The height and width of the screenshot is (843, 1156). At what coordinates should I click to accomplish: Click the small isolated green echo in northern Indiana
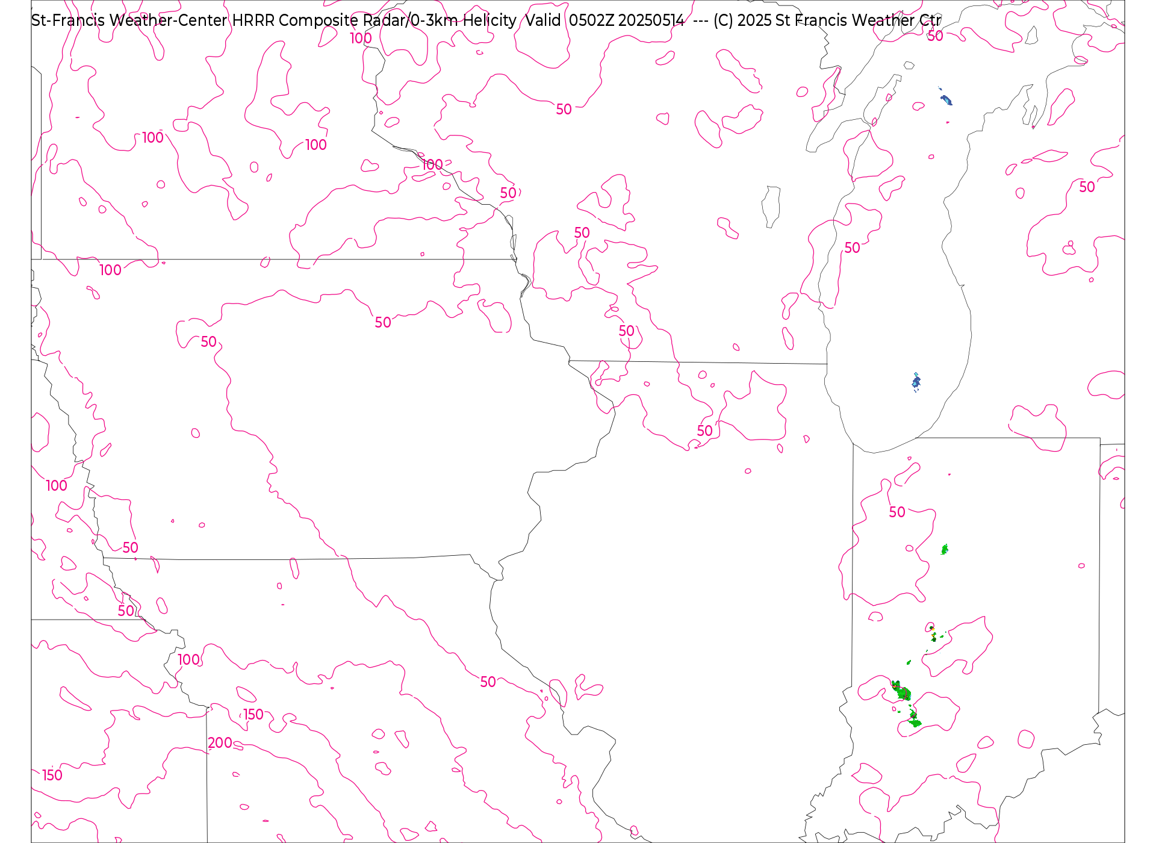945,549
